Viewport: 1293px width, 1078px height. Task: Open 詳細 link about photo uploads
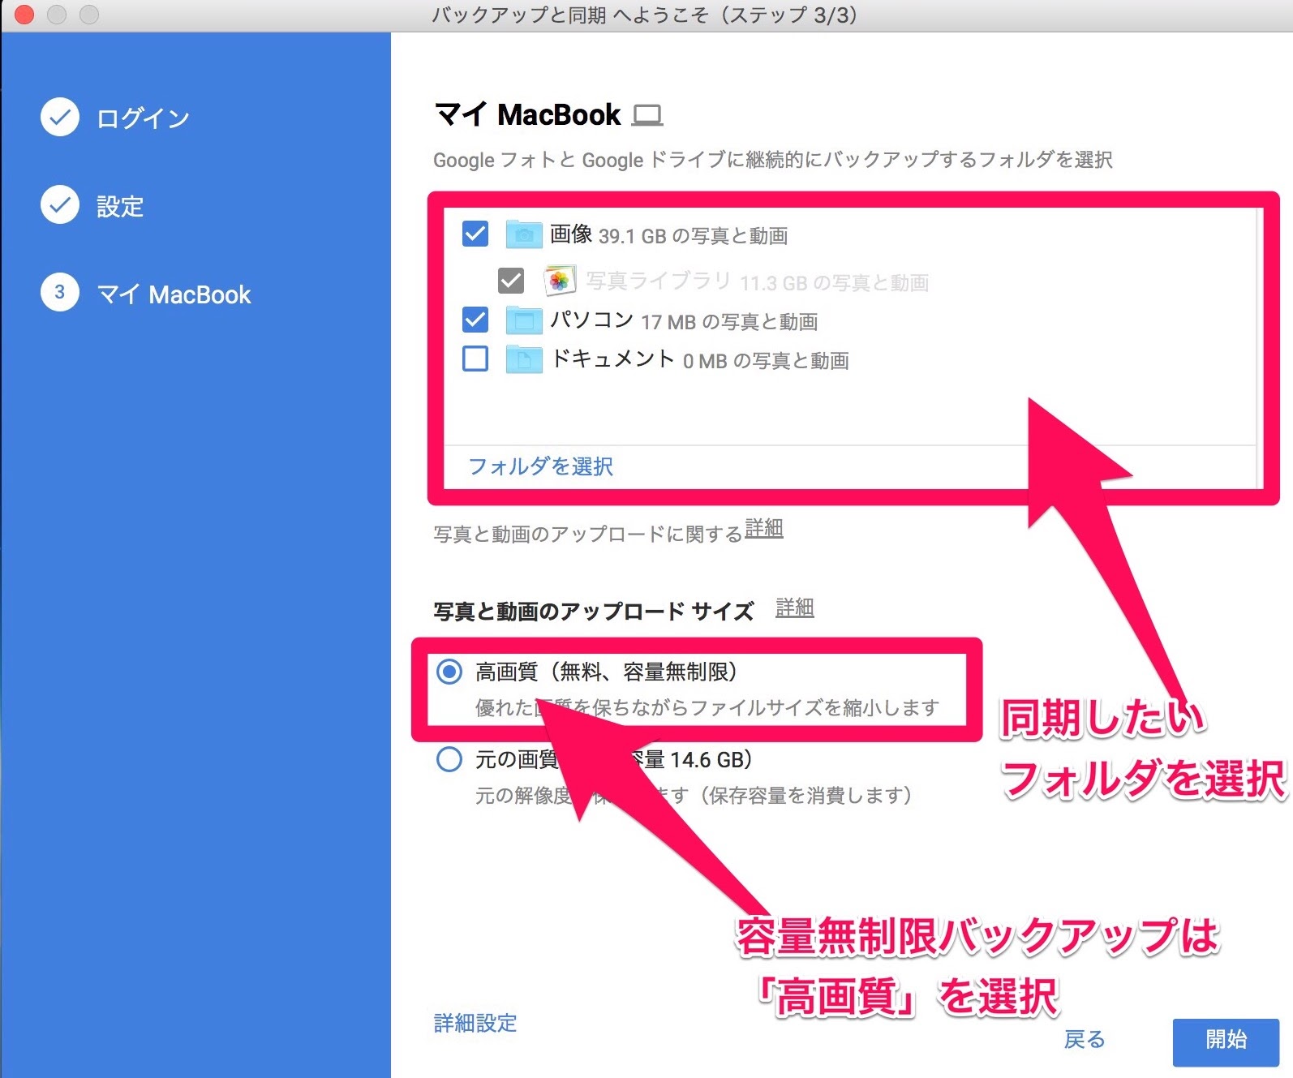pyautogui.click(x=764, y=529)
